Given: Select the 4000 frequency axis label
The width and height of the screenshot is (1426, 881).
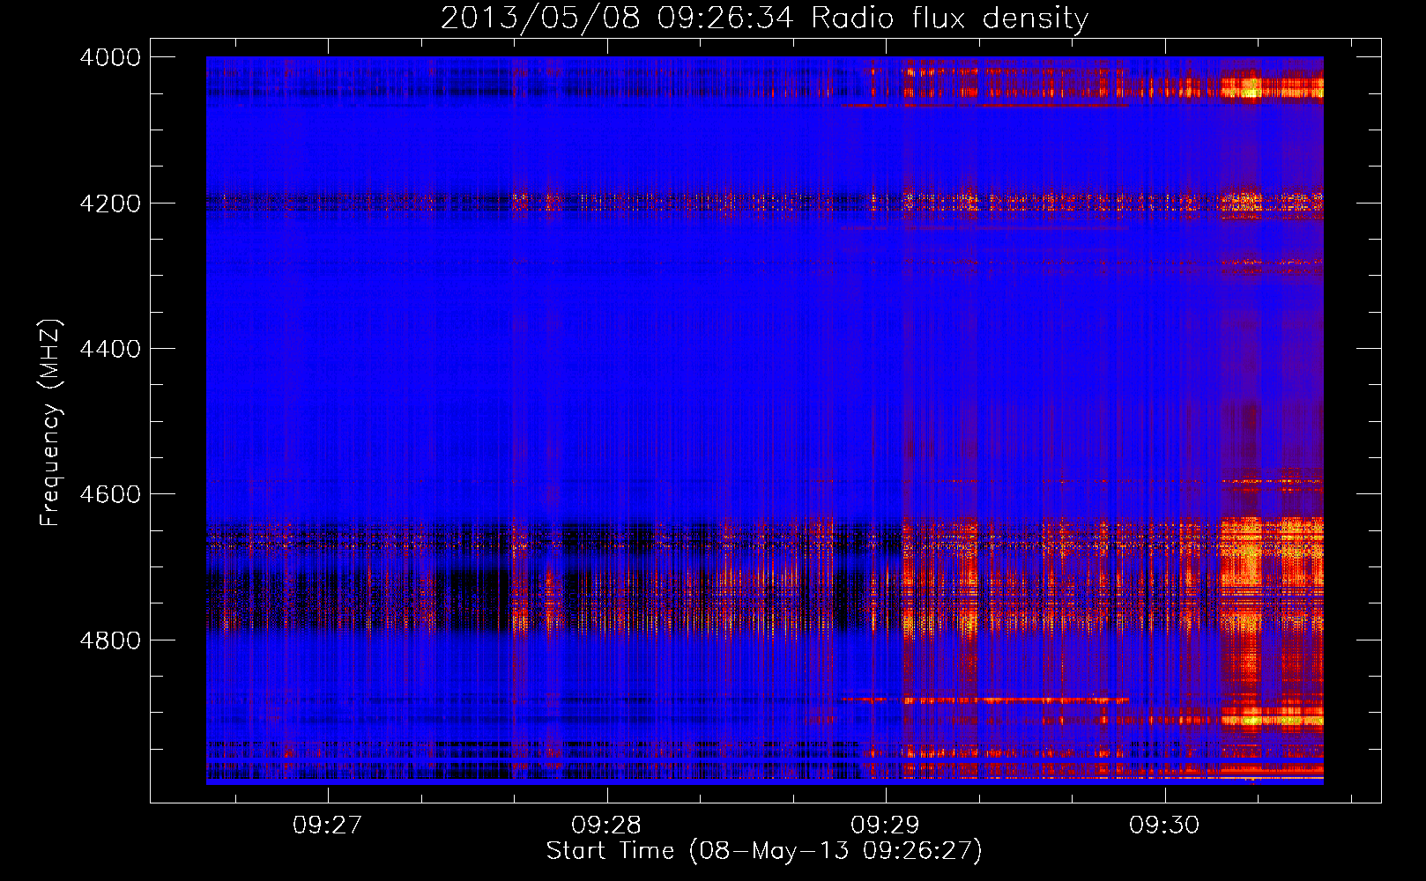Looking at the screenshot, I should point(110,57).
